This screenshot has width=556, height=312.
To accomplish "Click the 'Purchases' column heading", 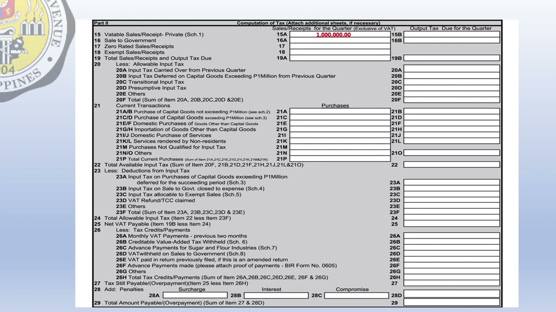I will pos(335,106).
